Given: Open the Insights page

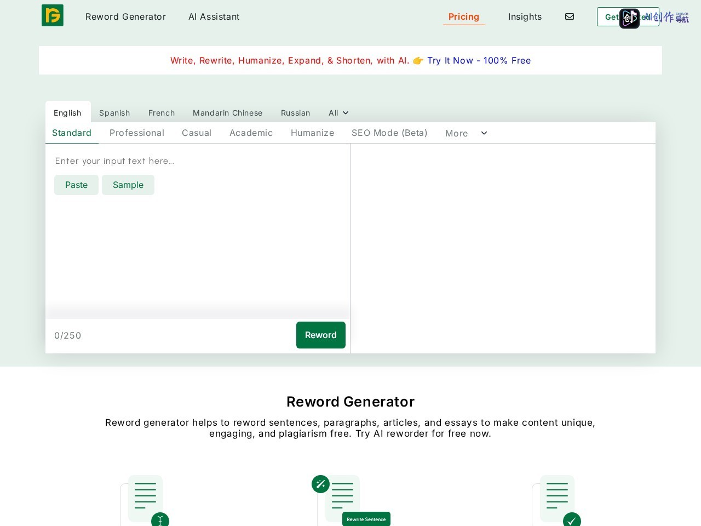Looking at the screenshot, I should (525, 16).
